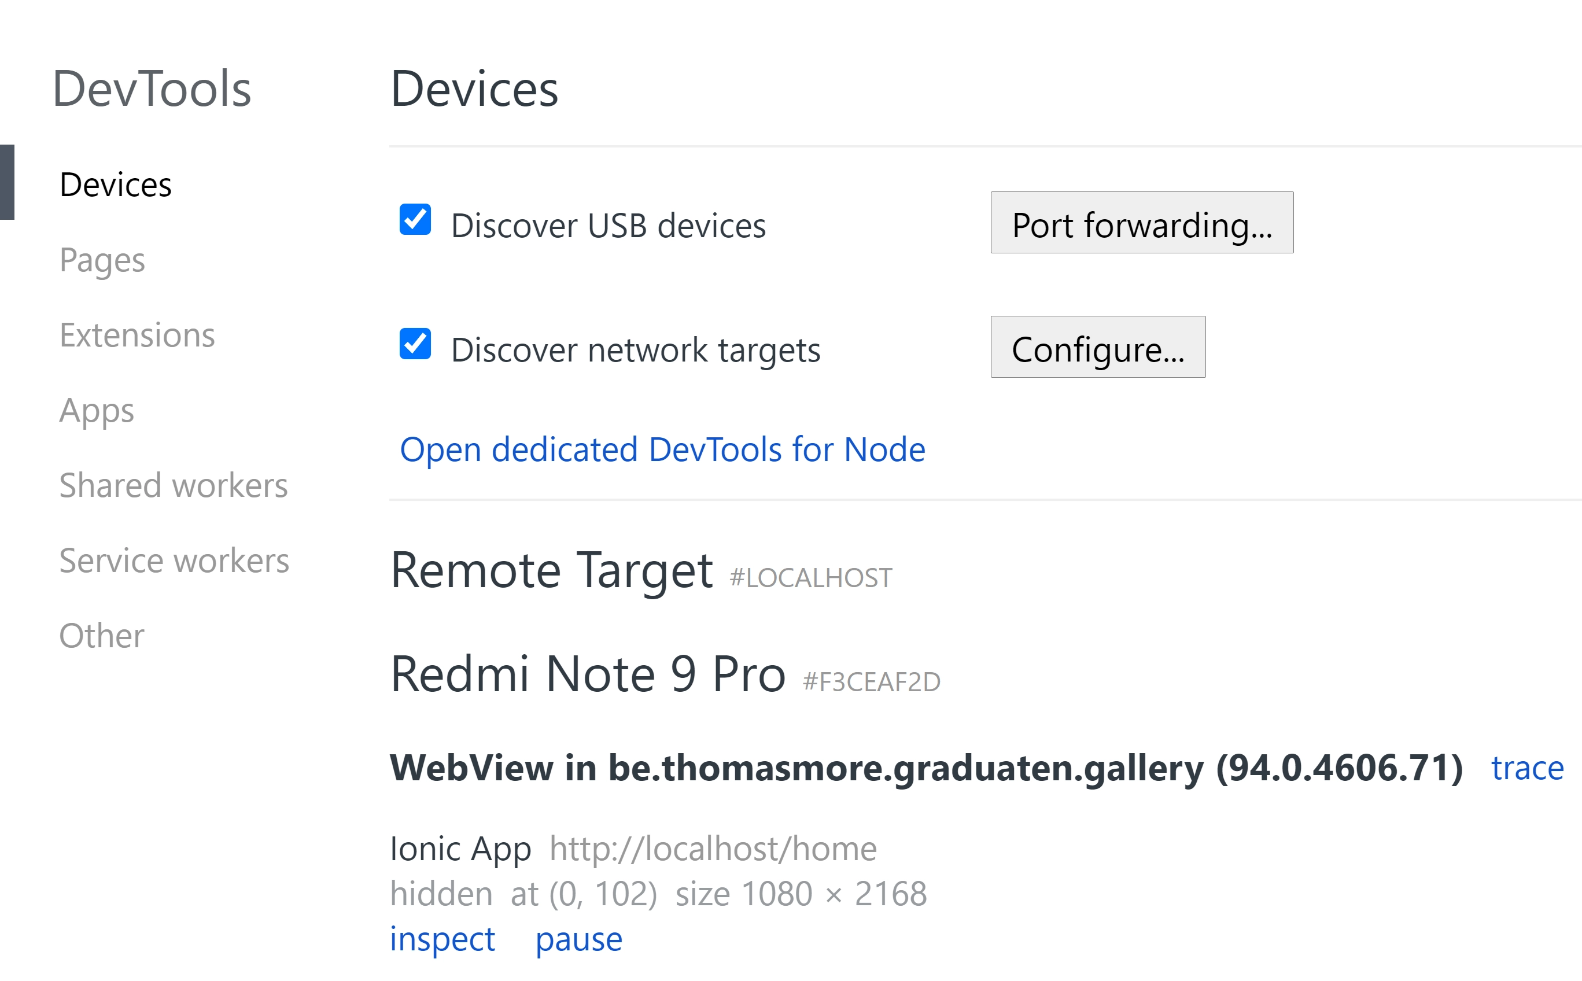Select the Service workers section
The height and width of the screenshot is (981, 1582).
coord(175,560)
